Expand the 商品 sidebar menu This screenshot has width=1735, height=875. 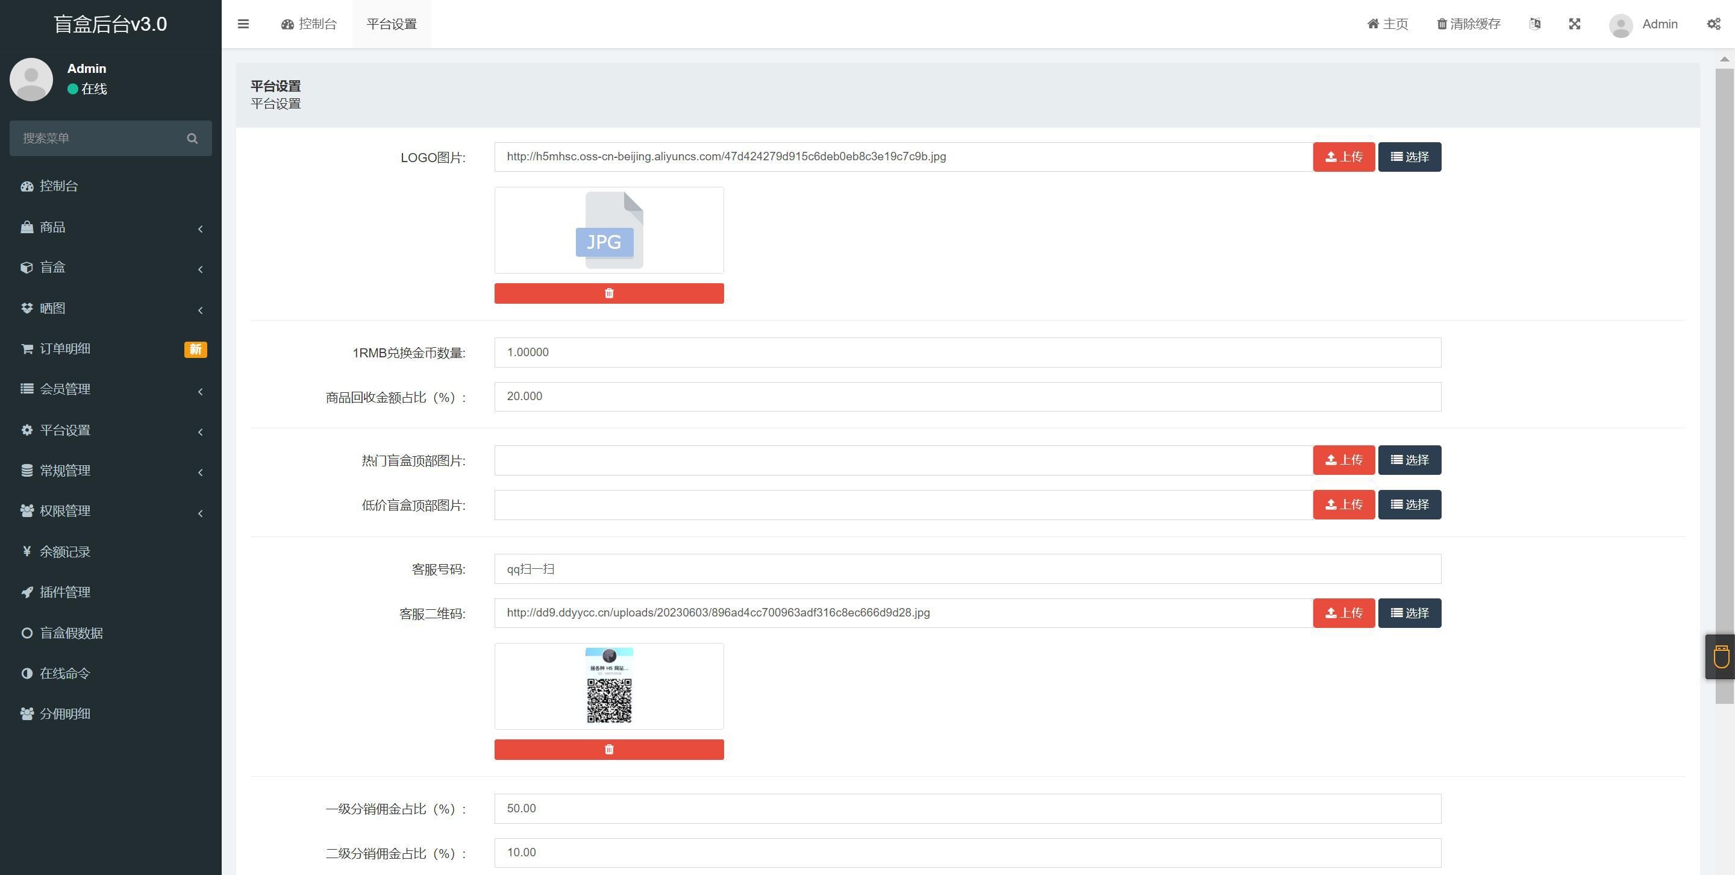(x=52, y=227)
